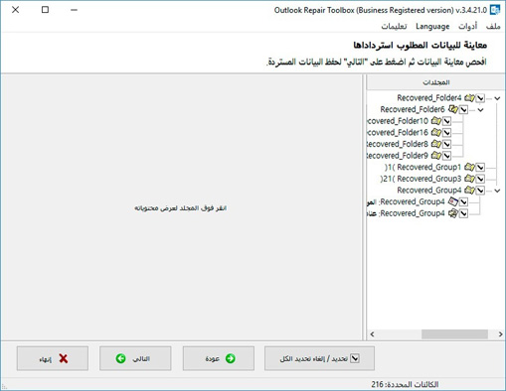The image size is (506, 391).
Task: Open the Language menu
Action: coord(432,27)
